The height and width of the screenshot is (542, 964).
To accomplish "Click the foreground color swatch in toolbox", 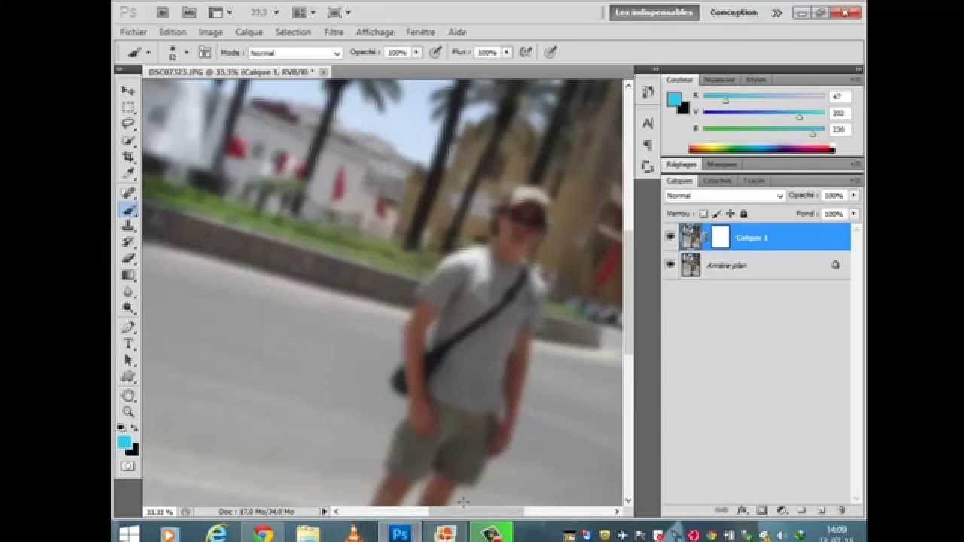I will pos(124,442).
